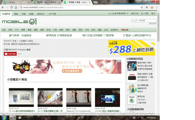
Task: Open the 電腦 category menu
Action: (x=36, y=30)
